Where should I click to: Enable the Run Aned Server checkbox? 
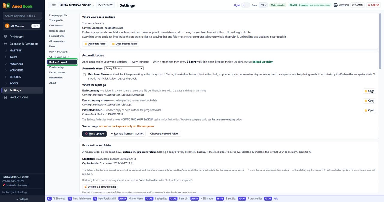tap(84, 75)
